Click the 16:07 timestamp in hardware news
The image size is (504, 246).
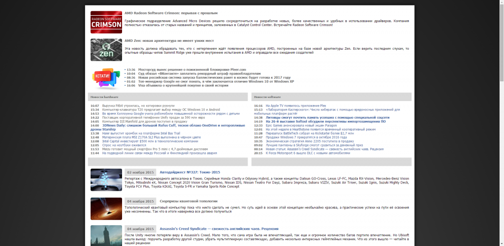(95, 105)
